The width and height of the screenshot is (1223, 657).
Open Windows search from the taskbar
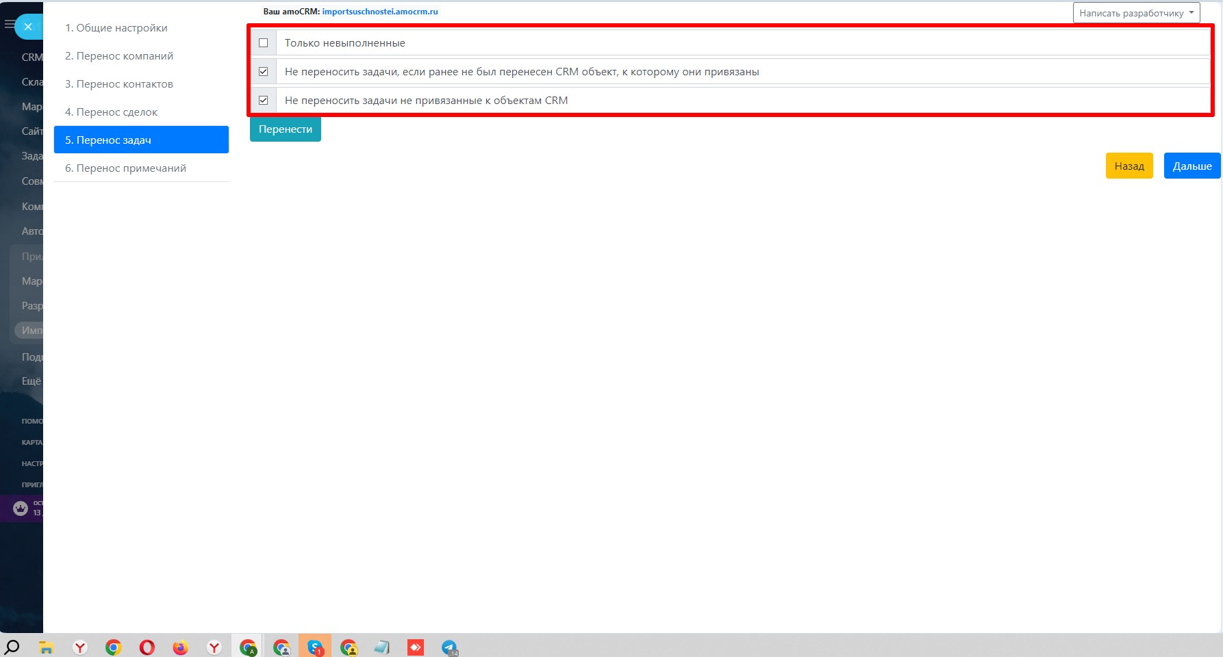click(12, 647)
